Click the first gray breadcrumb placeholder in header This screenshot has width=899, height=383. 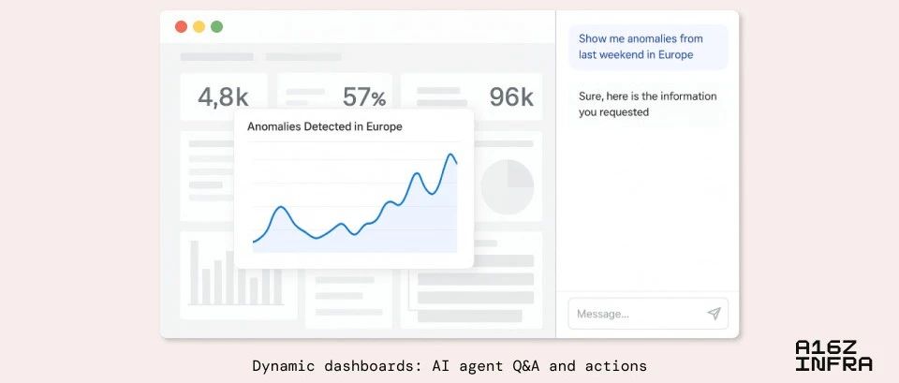[216, 57]
